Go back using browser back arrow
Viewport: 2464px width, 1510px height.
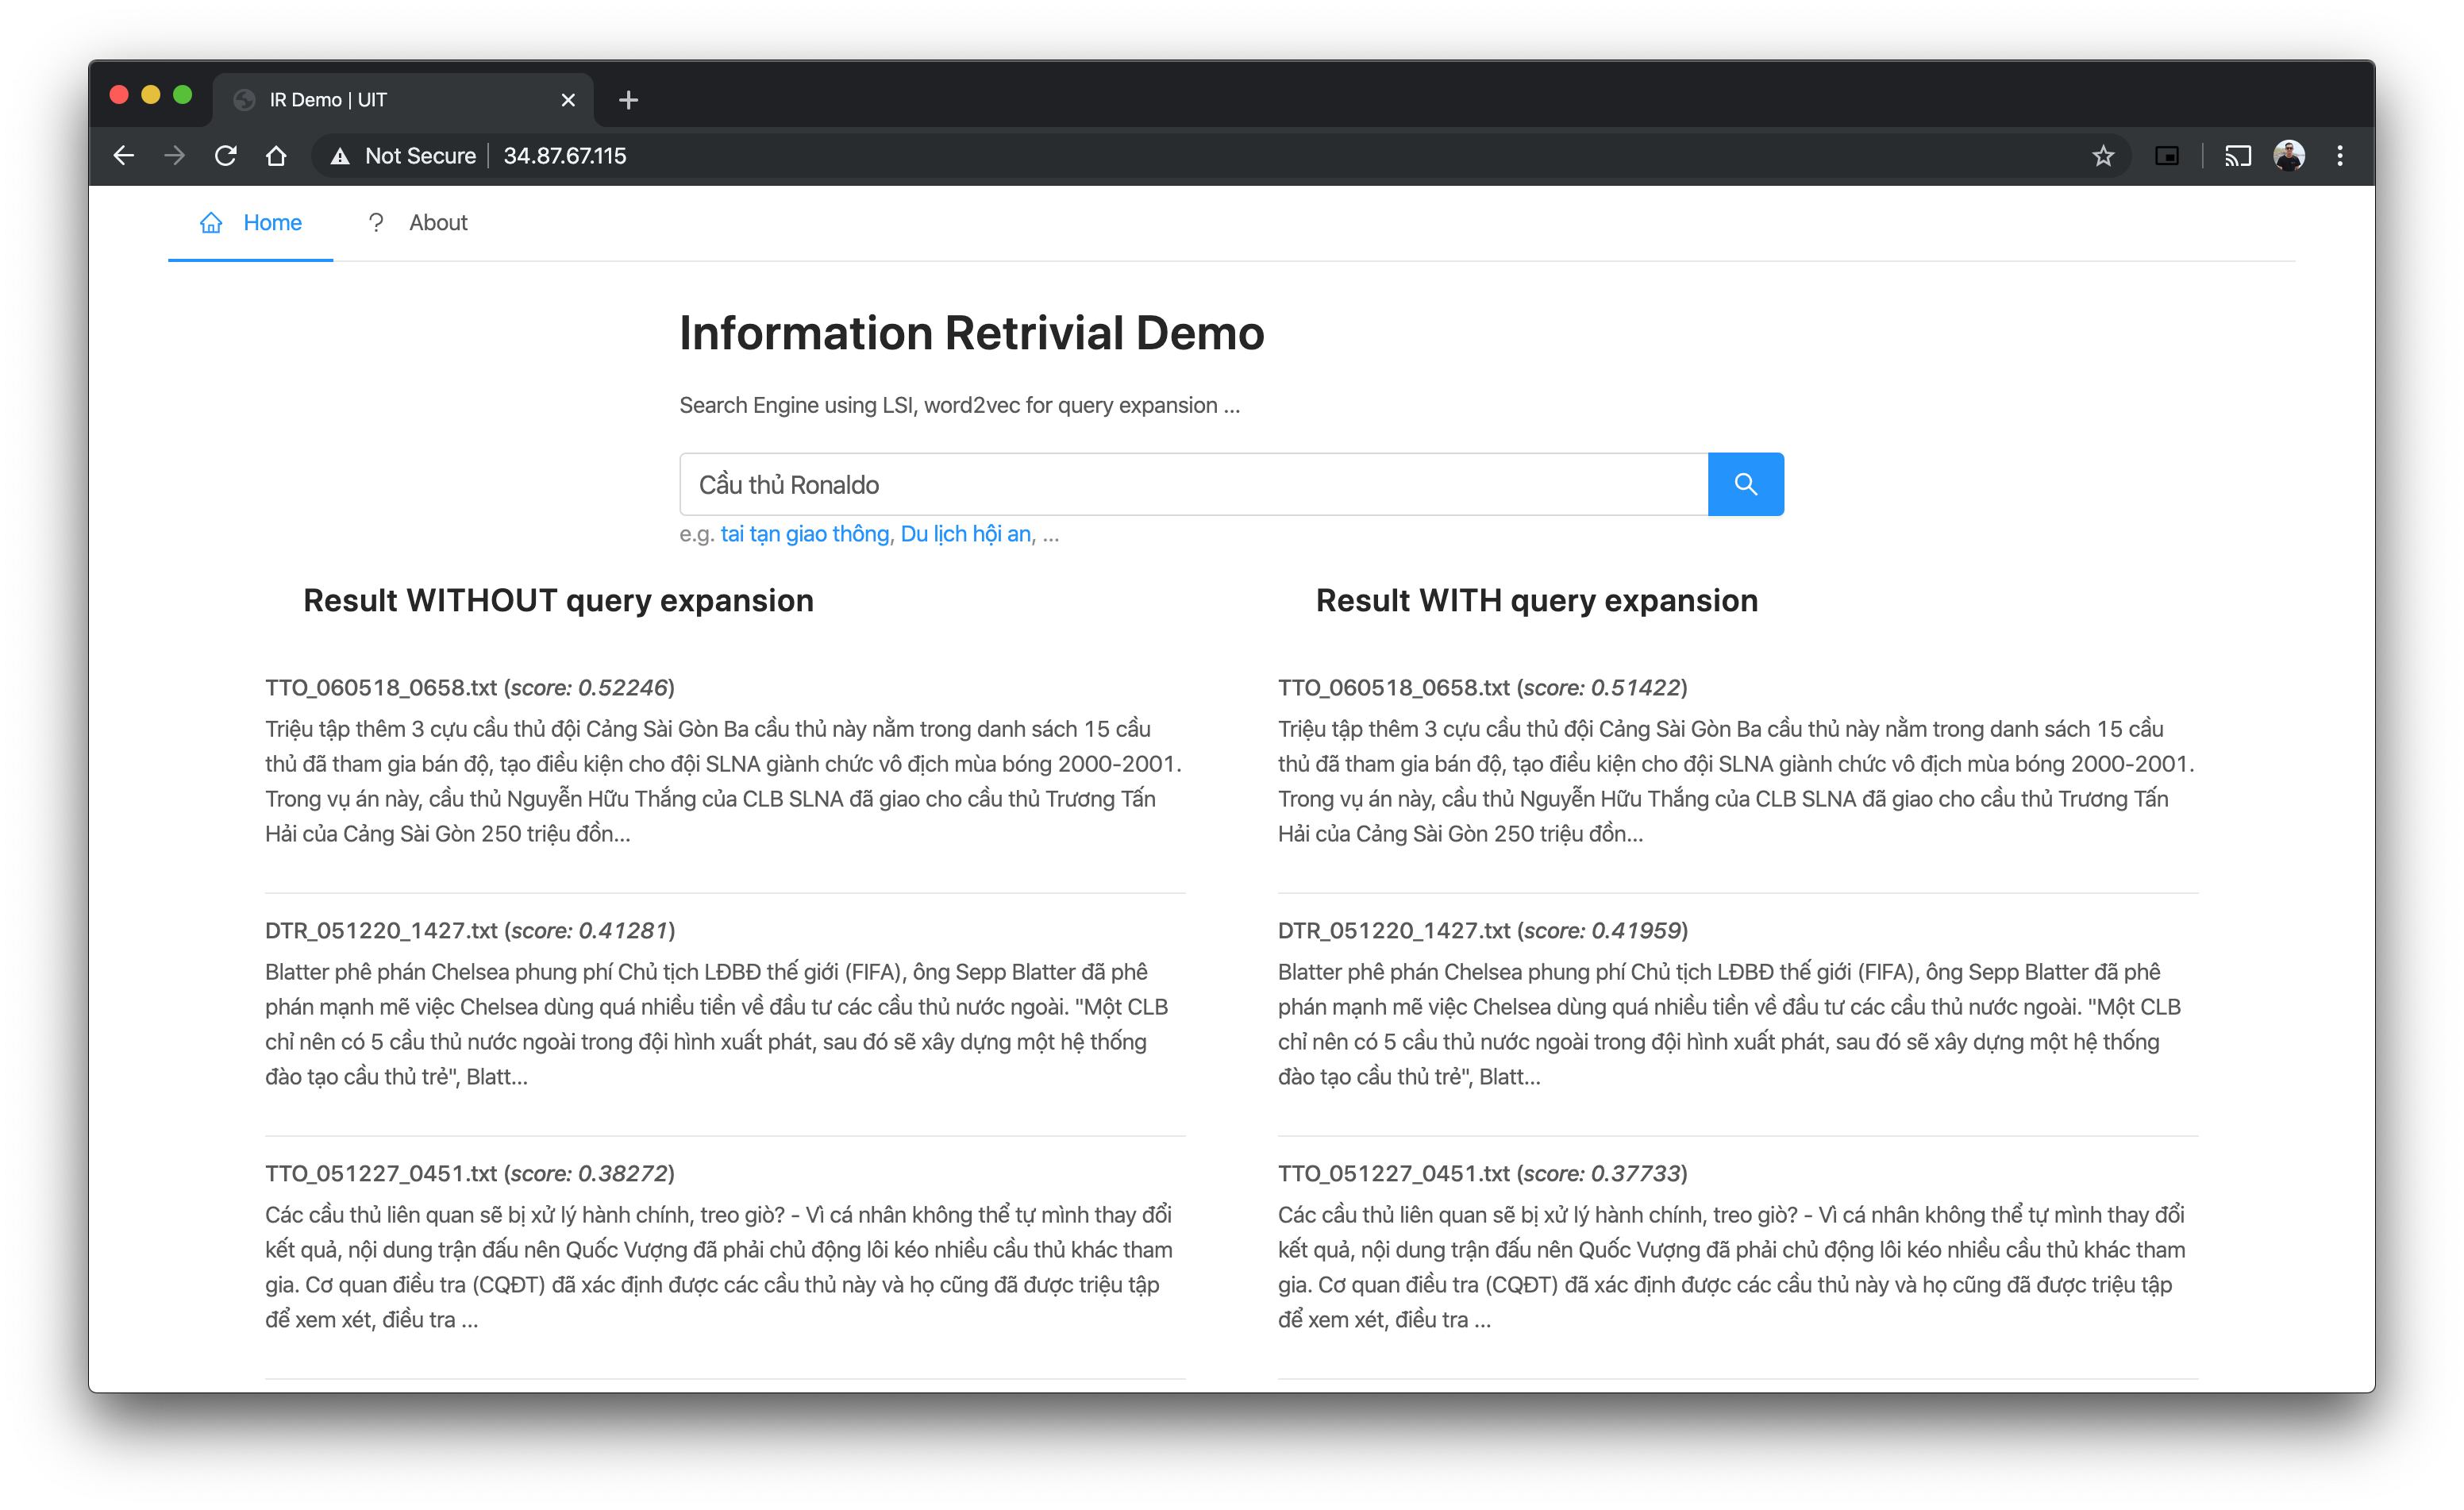point(124,156)
